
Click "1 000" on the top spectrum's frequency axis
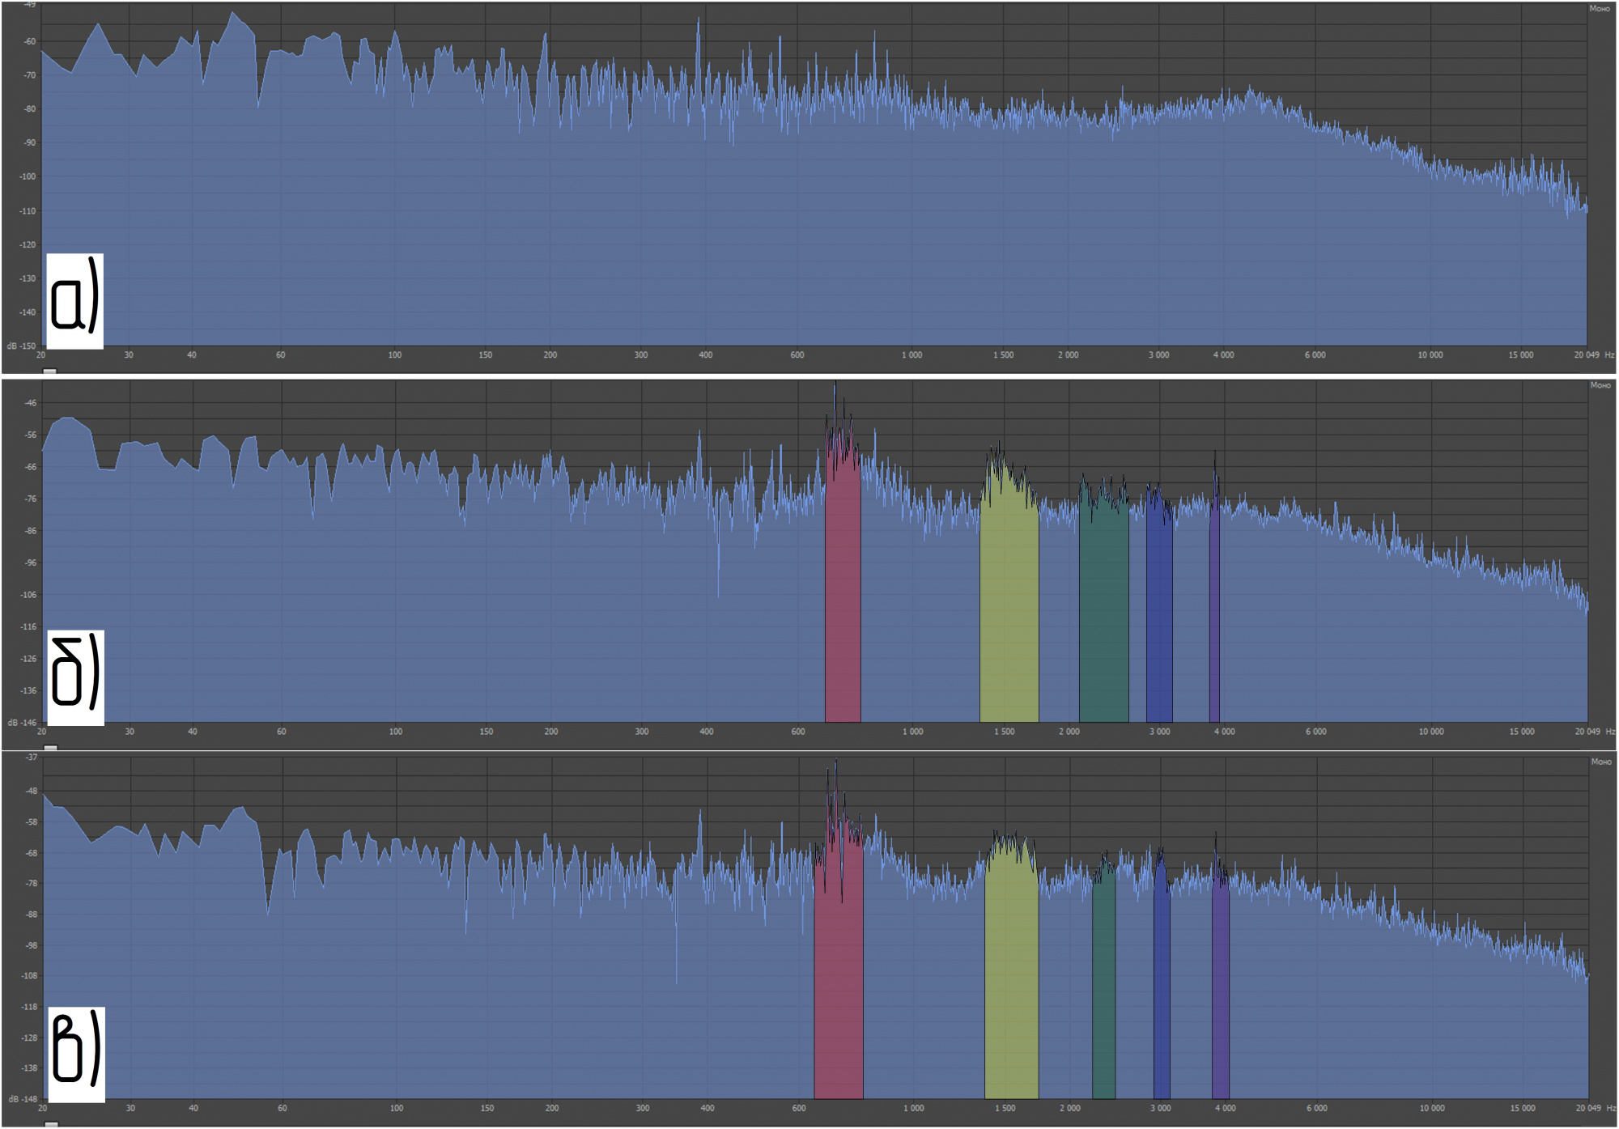(911, 354)
